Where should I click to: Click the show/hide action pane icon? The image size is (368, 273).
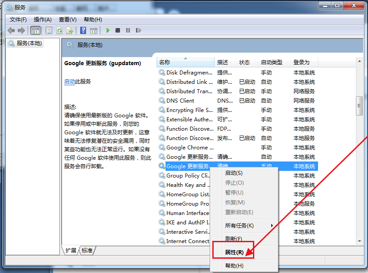[94, 30]
